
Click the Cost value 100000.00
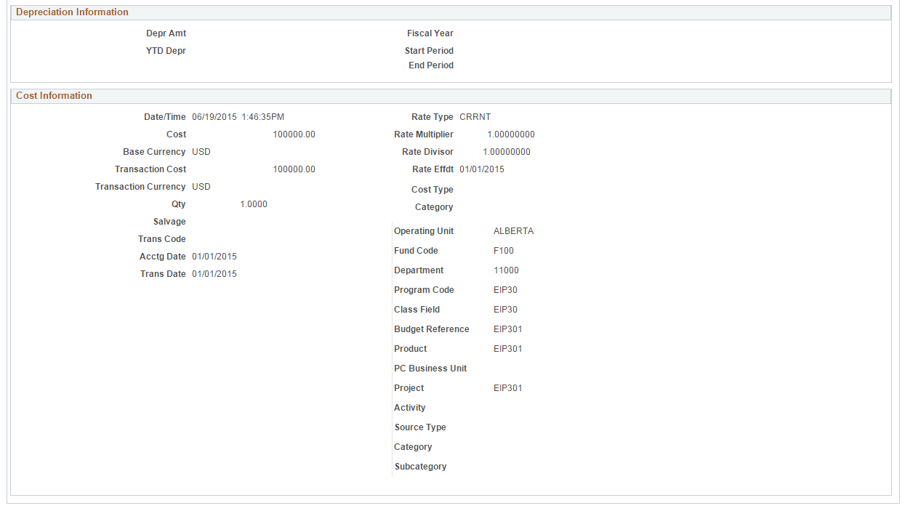(294, 134)
